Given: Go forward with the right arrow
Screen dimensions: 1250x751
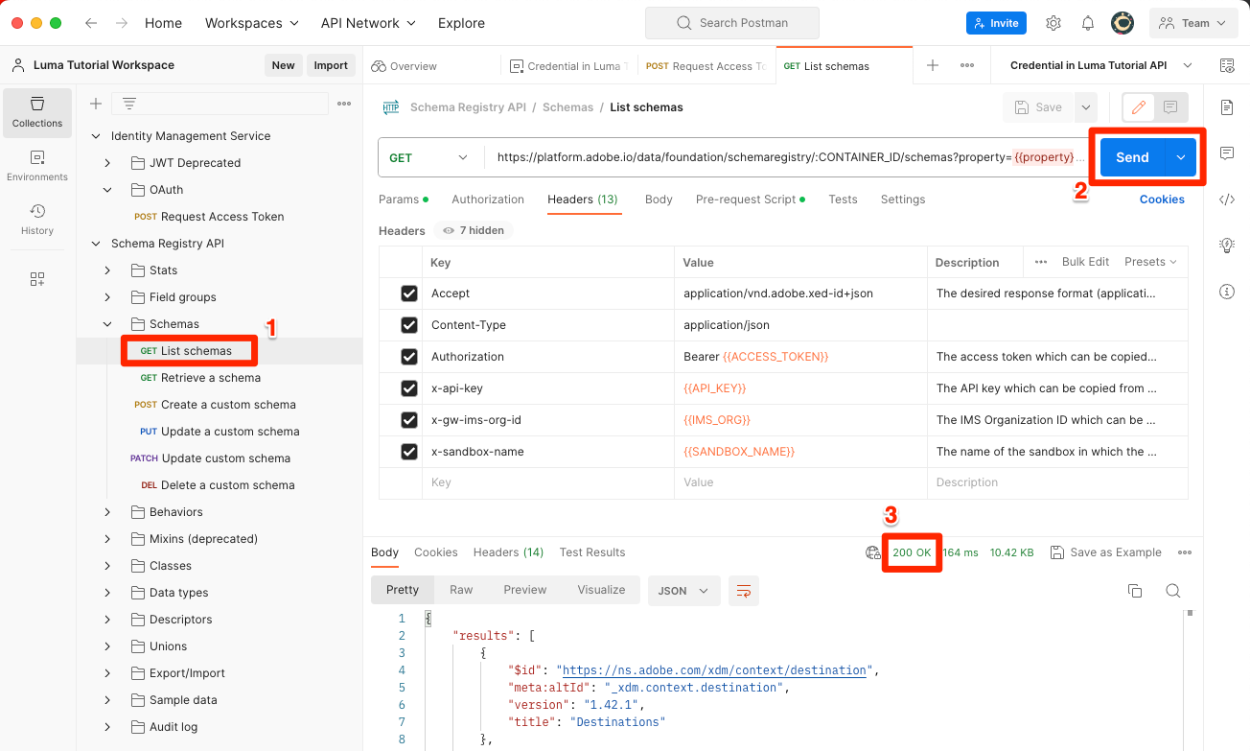Looking at the screenshot, I should [x=122, y=23].
